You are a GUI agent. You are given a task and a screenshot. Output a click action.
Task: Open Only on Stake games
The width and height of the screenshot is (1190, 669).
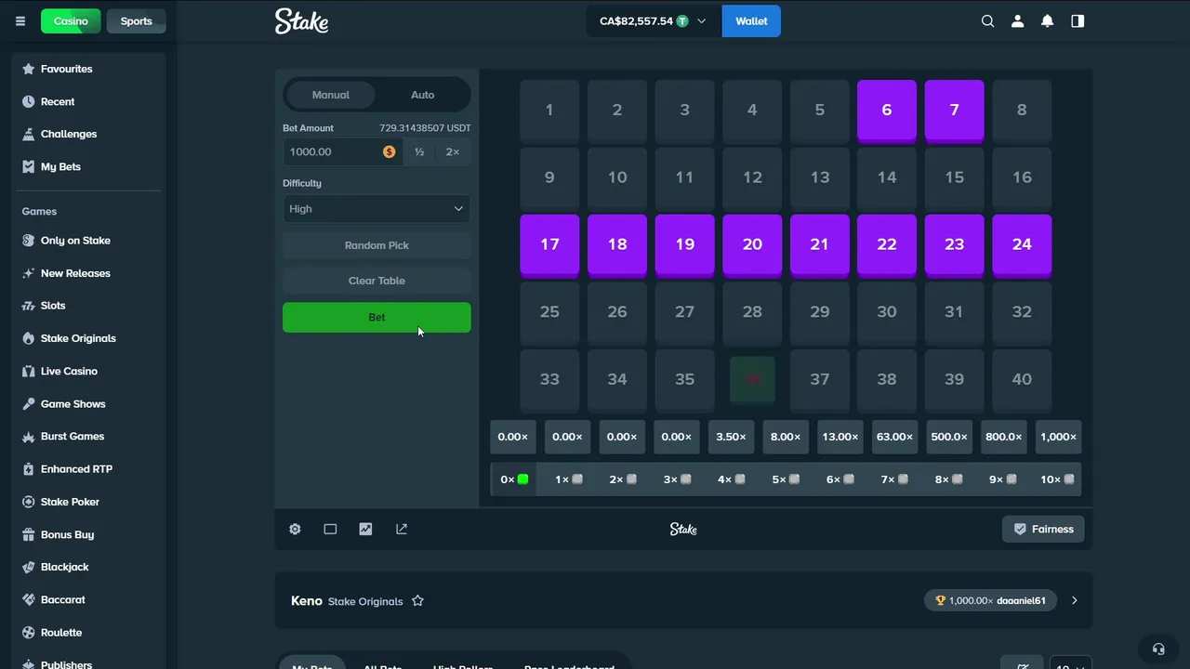point(89,241)
